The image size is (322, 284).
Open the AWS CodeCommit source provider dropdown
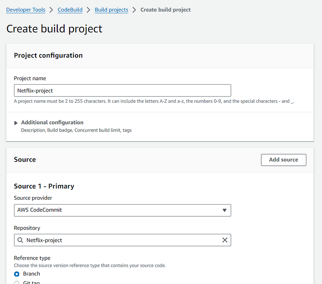(122, 210)
